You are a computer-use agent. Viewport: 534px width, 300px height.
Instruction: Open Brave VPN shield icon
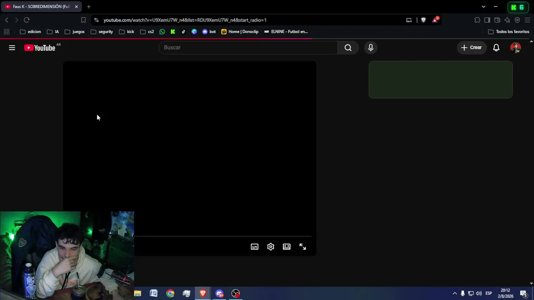pyautogui.click(x=517, y=20)
